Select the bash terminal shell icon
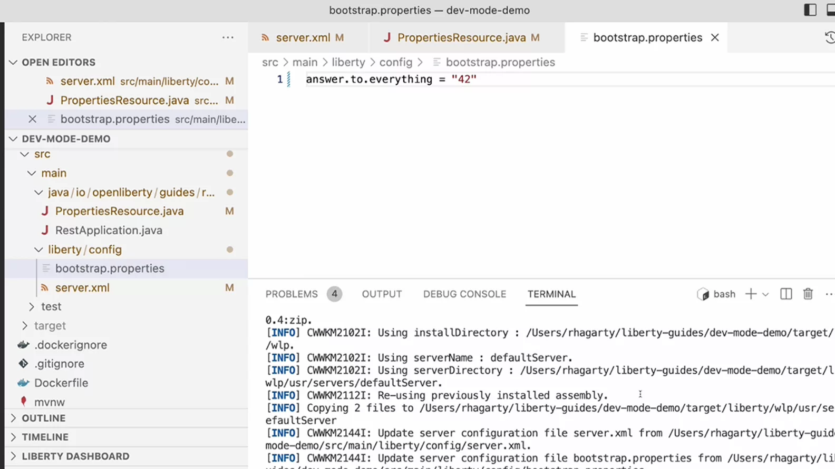This screenshot has height=469, width=835. [x=703, y=294]
